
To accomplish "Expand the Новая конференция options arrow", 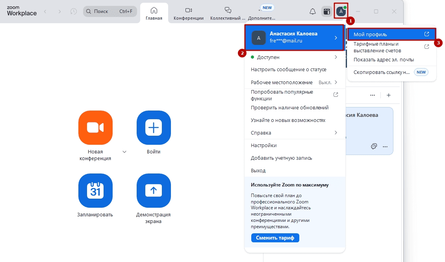I will (124, 152).
